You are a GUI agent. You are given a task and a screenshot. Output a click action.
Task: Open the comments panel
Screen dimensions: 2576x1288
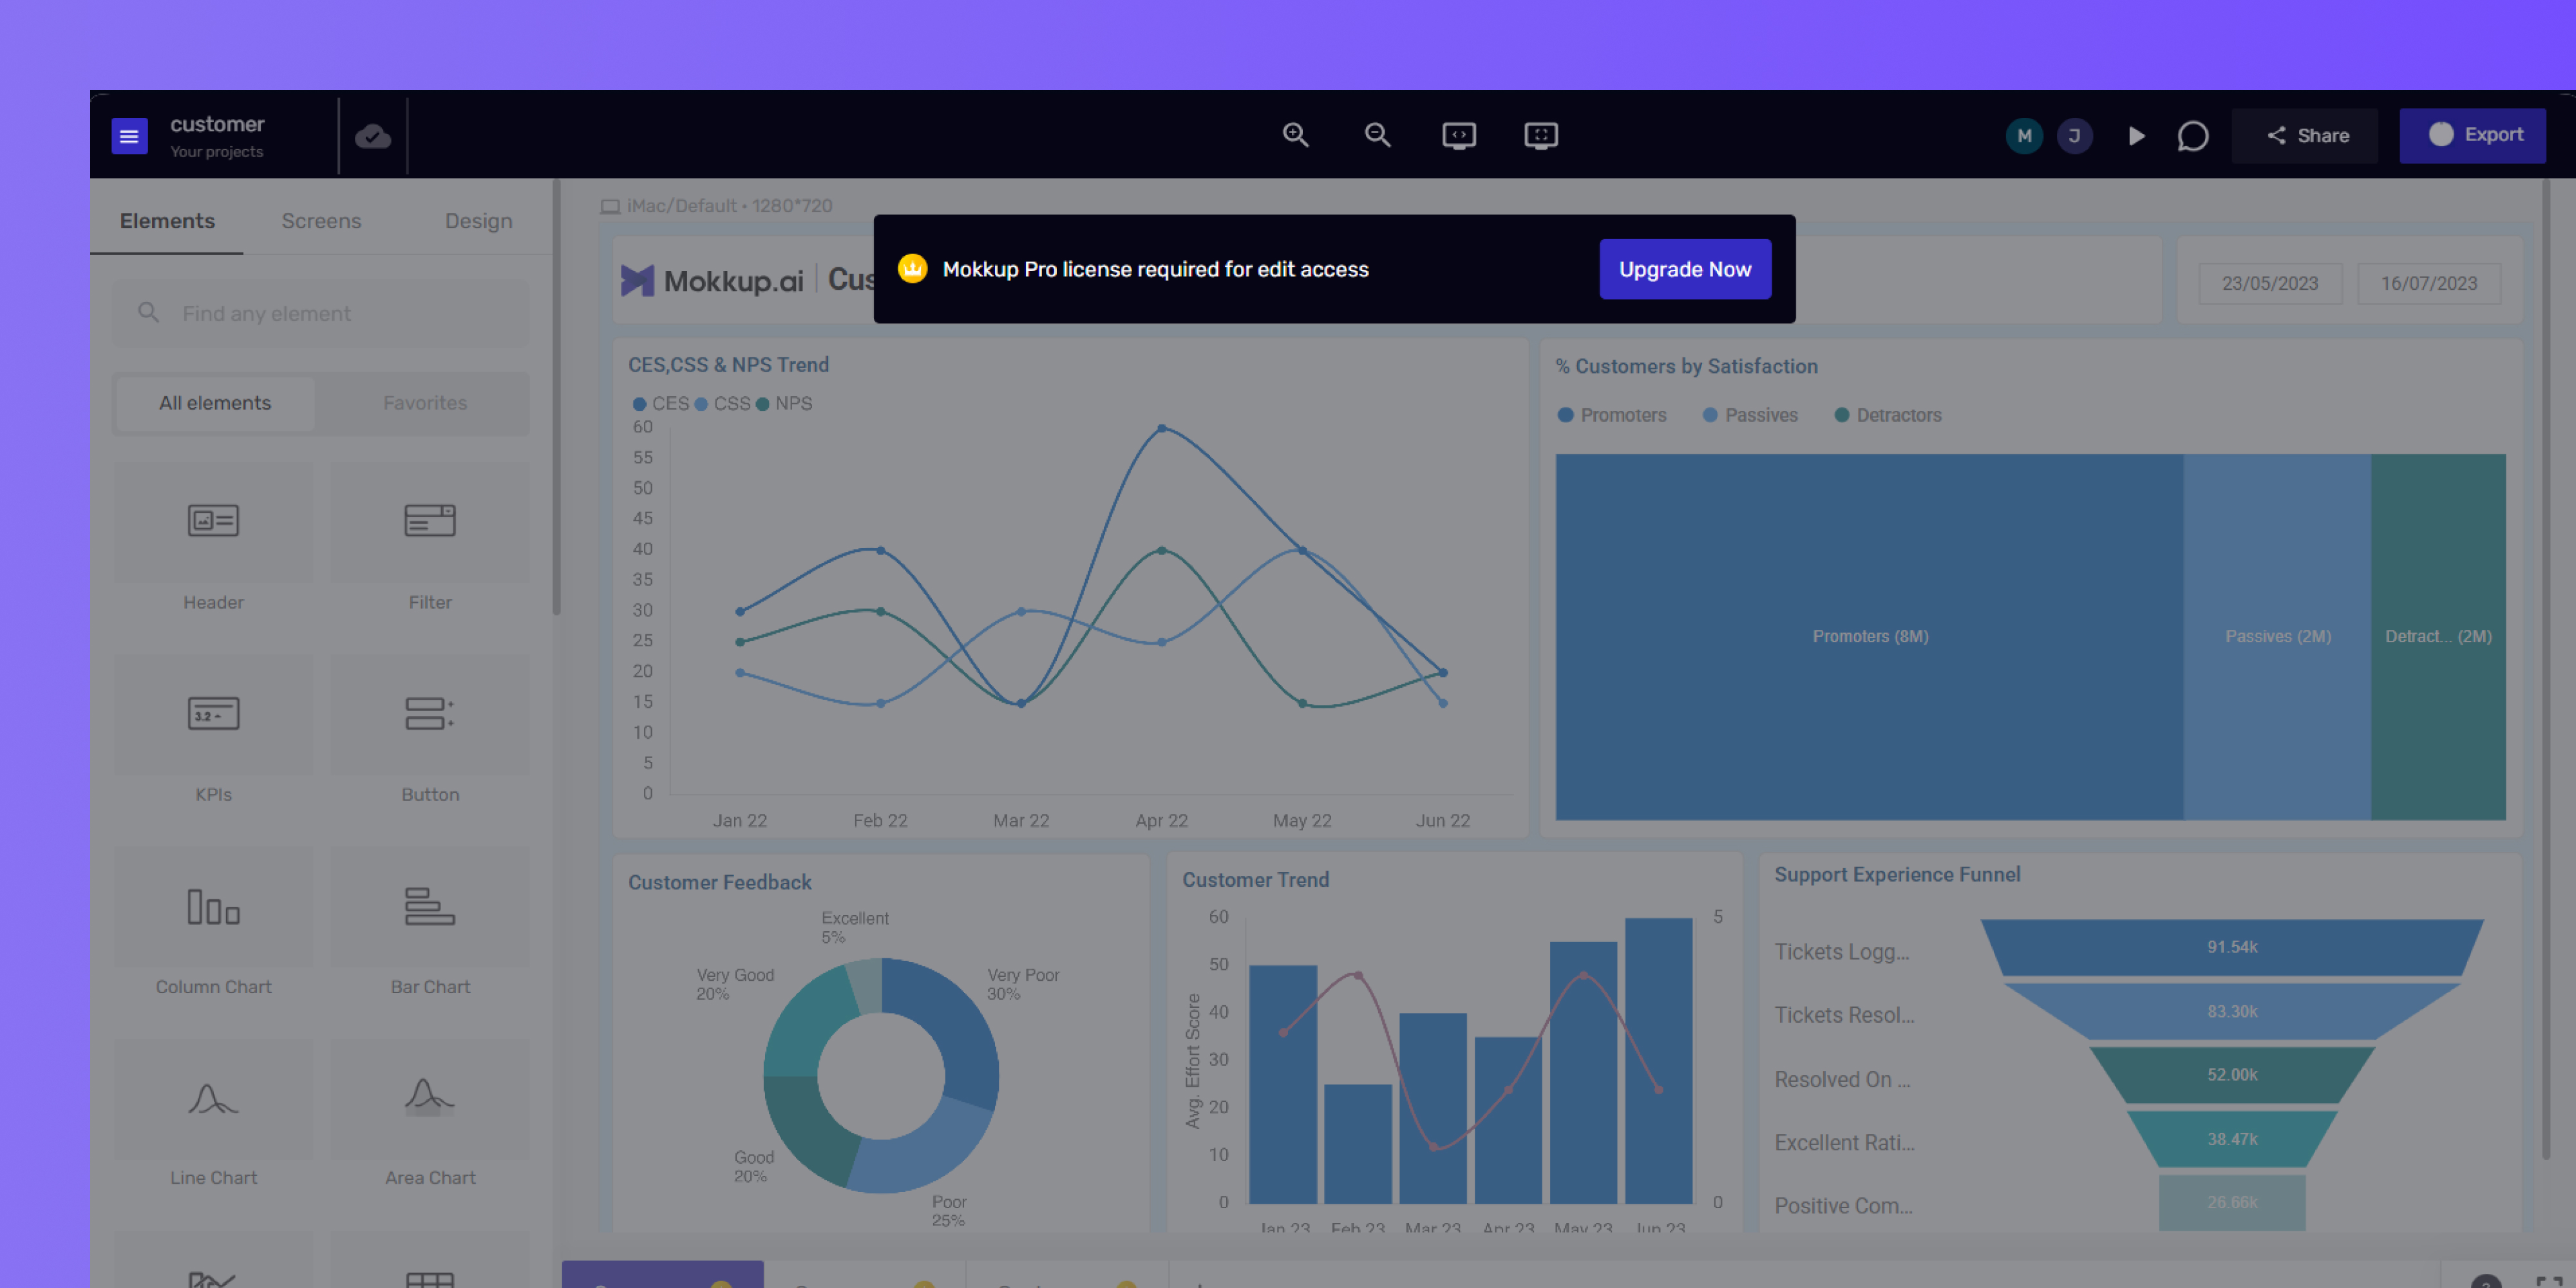click(x=2192, y=136)
